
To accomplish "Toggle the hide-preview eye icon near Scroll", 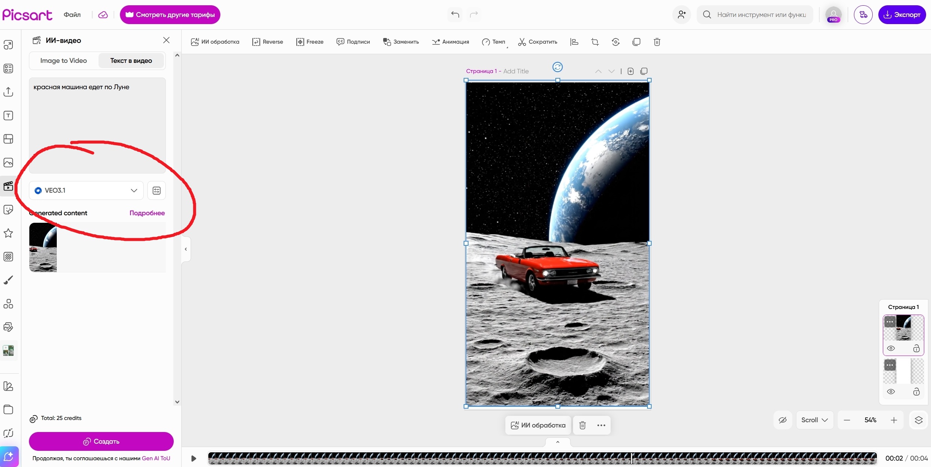I will point(782,420).
